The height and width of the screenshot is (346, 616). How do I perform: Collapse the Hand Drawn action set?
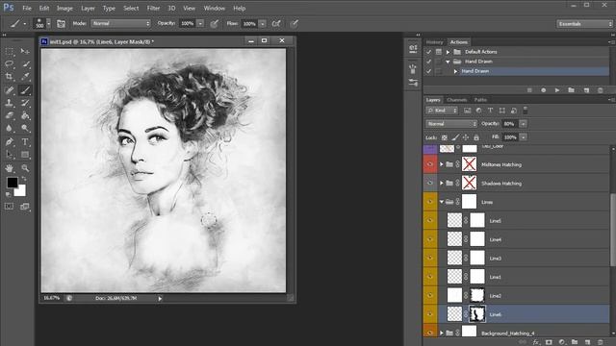(x=448, y=62)
